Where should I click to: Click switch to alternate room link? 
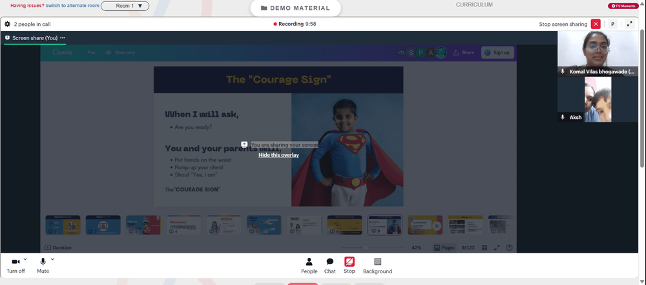pos(72,6)
